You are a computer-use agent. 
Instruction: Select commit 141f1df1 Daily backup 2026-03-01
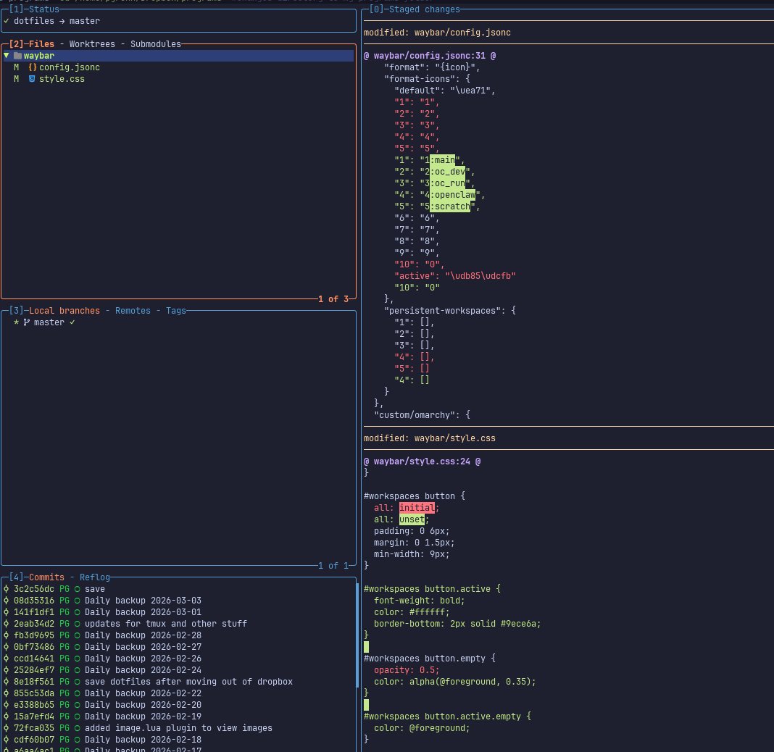pos(178,612)
